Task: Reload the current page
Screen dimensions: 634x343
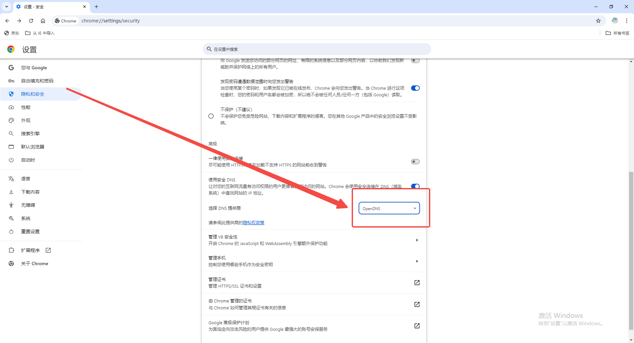Action: coord(31,21)
